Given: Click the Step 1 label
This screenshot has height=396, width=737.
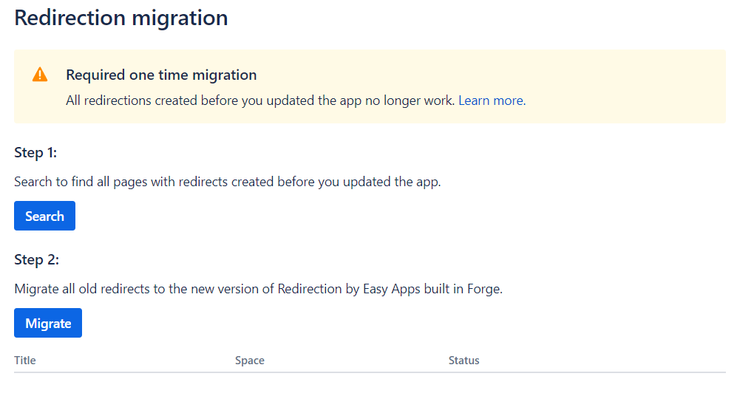Looking at the screenshot, I should (35, 153).
